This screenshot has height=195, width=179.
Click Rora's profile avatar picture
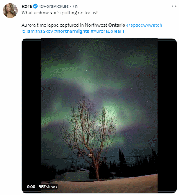[x=10, y=11]
